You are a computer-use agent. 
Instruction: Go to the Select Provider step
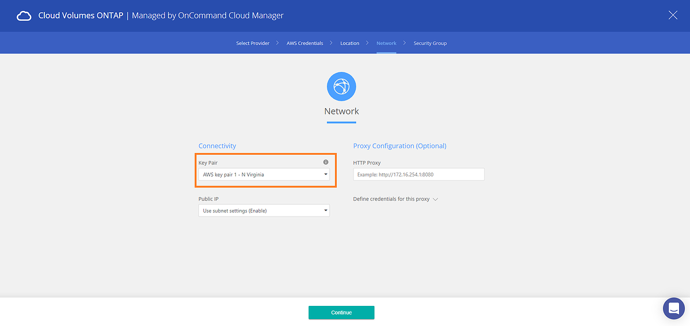coord(253,43)
